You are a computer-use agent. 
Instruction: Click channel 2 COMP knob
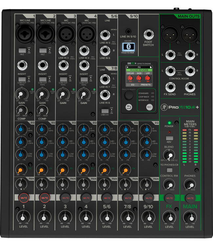point(42,111)
